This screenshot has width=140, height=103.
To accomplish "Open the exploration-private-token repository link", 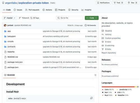I will tap(34, 3).
